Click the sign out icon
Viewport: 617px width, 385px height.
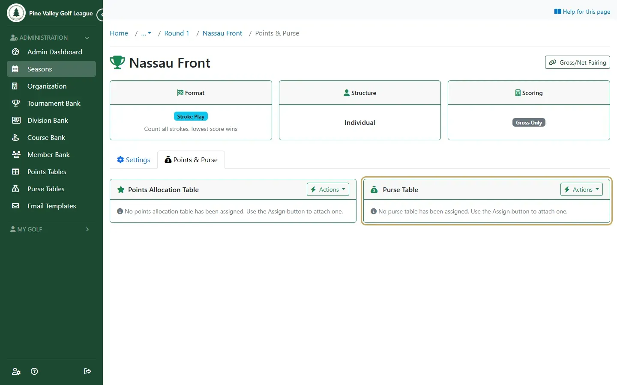pyautogui.click(x=87, y=371)
